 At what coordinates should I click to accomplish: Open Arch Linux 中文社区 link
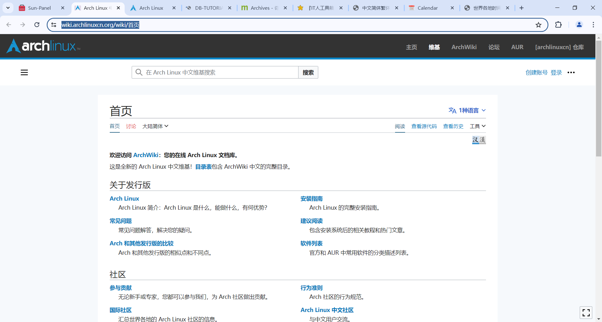tap(327, 310)
